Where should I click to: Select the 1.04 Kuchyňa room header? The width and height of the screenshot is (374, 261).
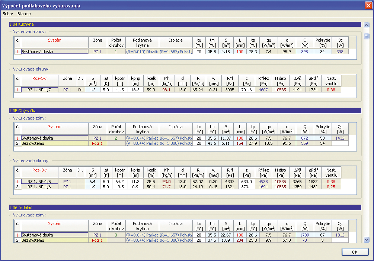click(x=185, y=24)
